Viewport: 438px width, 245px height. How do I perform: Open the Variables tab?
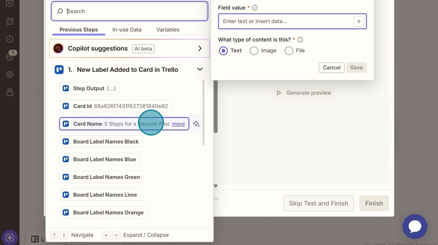[168, 30]
